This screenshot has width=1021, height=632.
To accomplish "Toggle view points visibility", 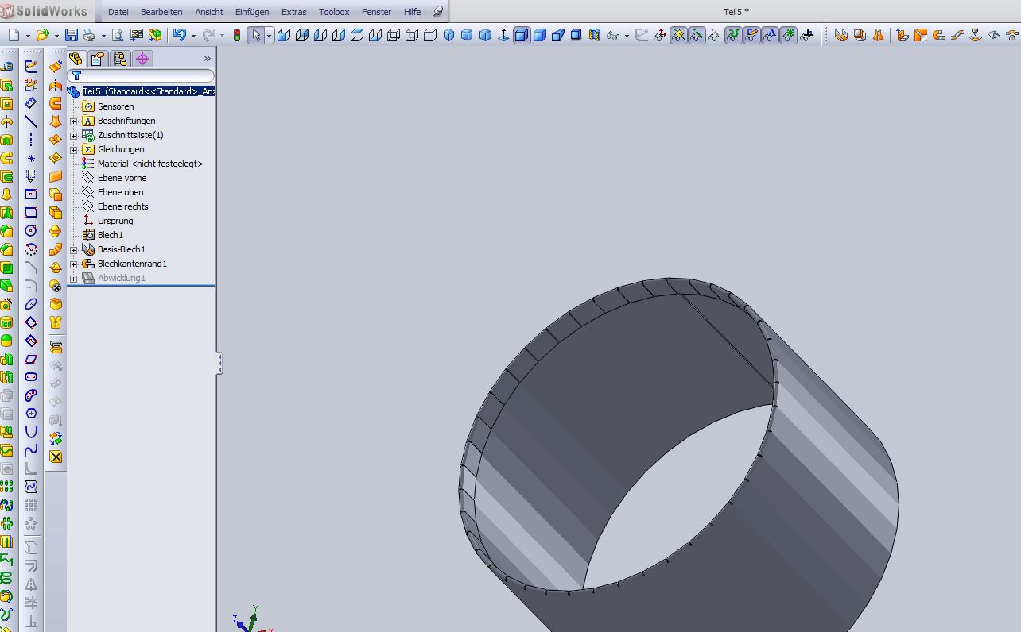I will click(x=788, y=36).
